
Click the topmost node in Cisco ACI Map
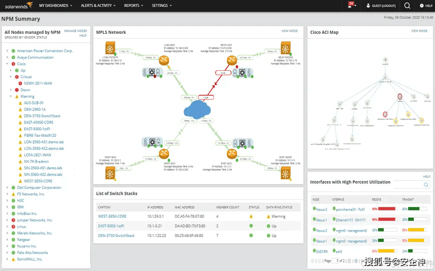pyautogui.click(x=385, y=60)
